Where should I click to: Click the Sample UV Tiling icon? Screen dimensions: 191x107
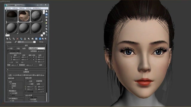pyautogui.click(x=47, y=20)
